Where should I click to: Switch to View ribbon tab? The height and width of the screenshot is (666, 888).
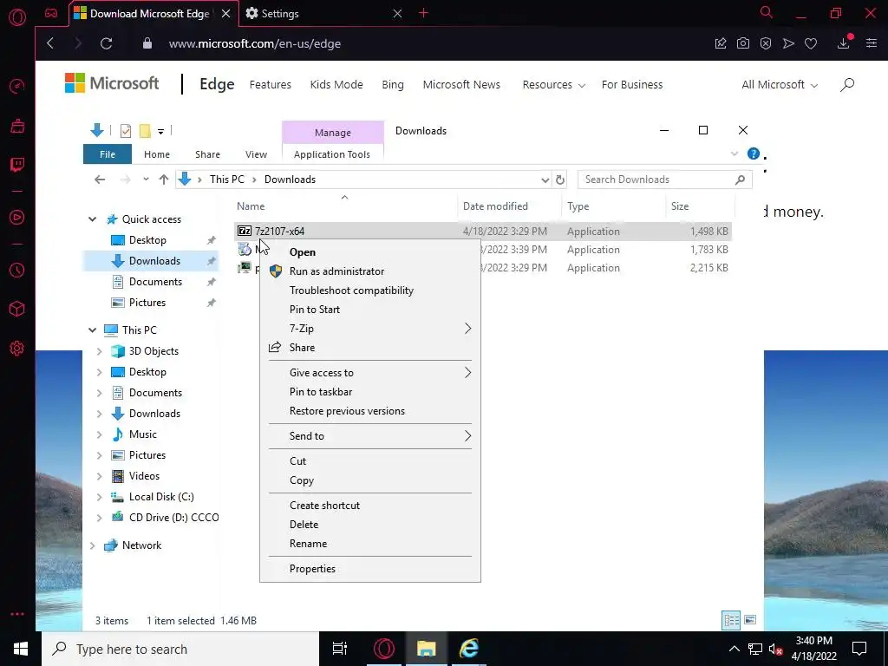pos(256,154)
